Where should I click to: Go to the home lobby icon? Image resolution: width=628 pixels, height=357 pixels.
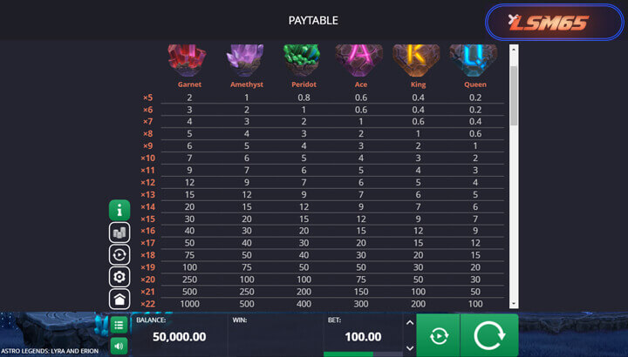coord(119,300)
